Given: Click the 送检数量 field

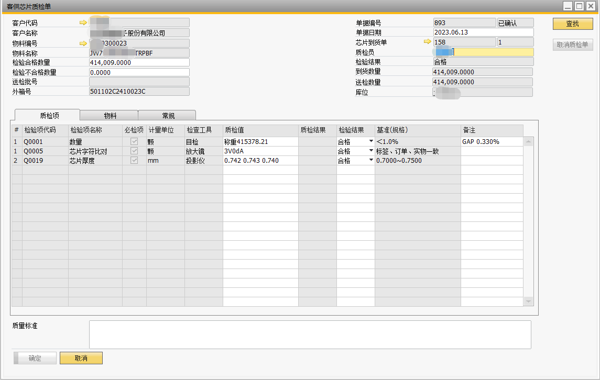Looking at the screenshot, I should pos(483,82).
